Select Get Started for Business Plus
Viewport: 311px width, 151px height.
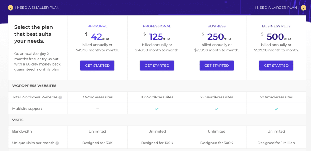pos(276,66)
